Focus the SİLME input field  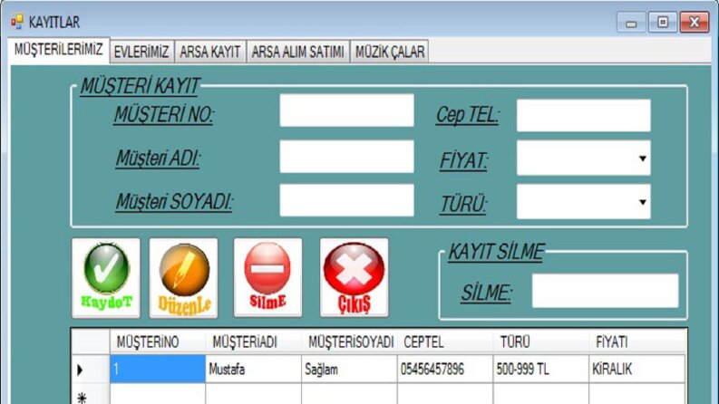pyautogui.click(x=605, y=291)
